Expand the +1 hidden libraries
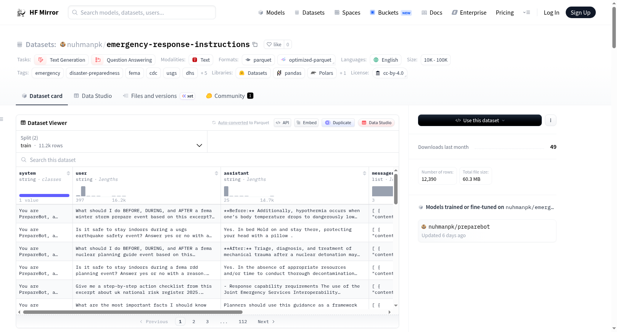 click(x=343, y=73)
